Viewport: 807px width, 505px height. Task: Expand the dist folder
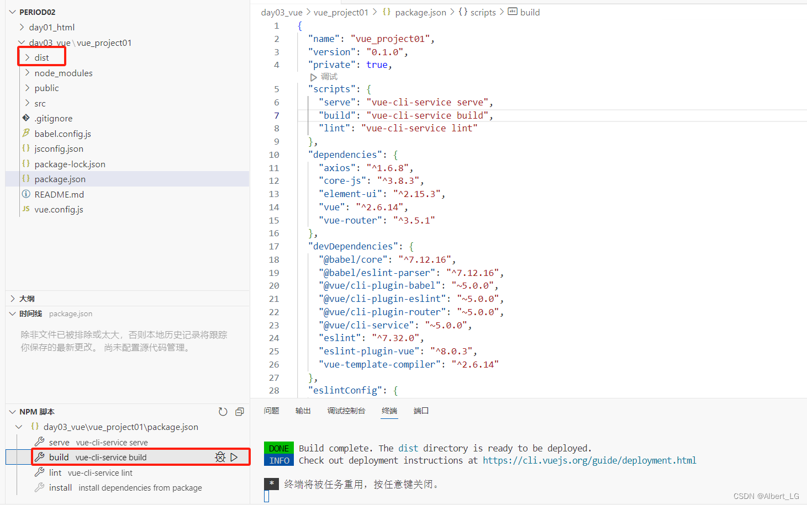coord(27,57)
